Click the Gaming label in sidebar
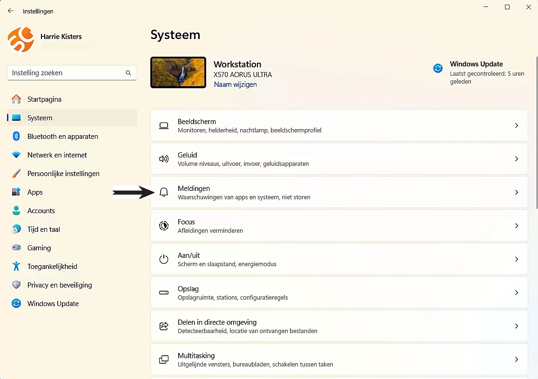 (39, 248)
